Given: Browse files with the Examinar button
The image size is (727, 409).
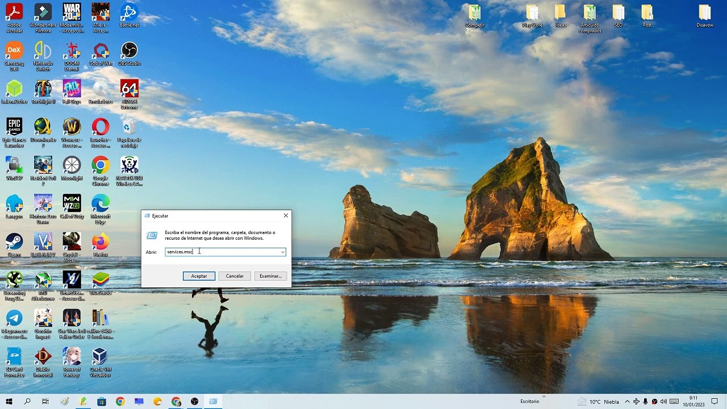Looking at the screenshot, I should point(270,276).
